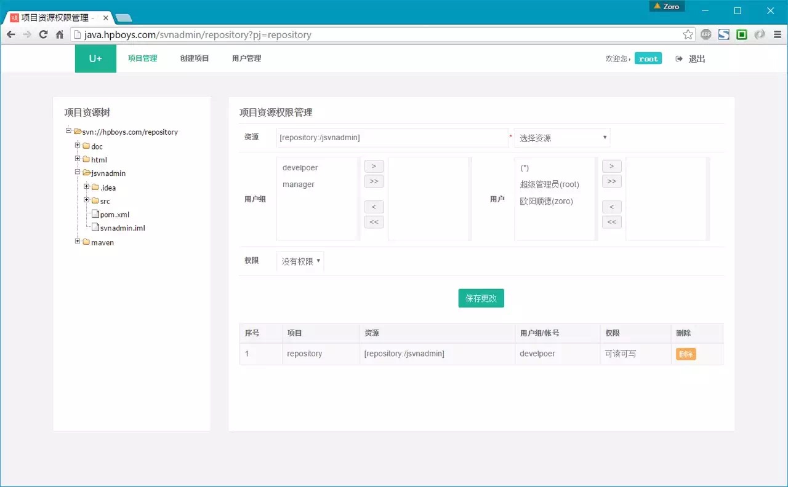
Task: Select svnadmin.iml file in tree
Action: point(123,228)
